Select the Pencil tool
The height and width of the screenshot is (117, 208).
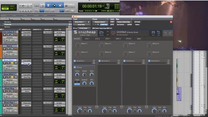coord(72,6)
